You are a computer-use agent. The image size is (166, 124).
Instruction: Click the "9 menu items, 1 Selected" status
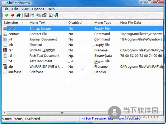click(21, 119)
